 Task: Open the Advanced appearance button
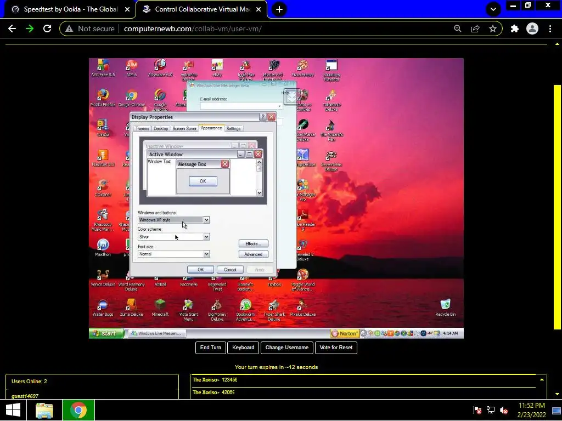(x=253, y=254)
